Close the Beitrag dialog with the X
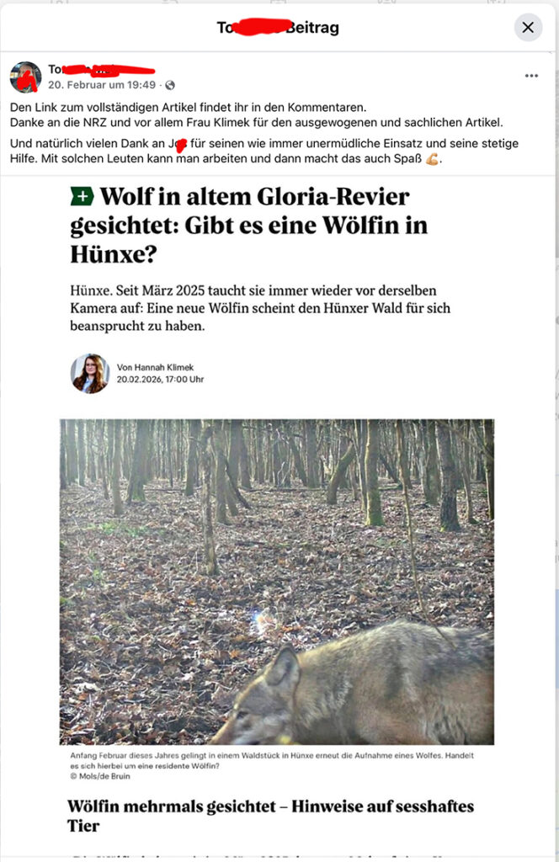This screenshot has width=559, height=862. [528, 28]
